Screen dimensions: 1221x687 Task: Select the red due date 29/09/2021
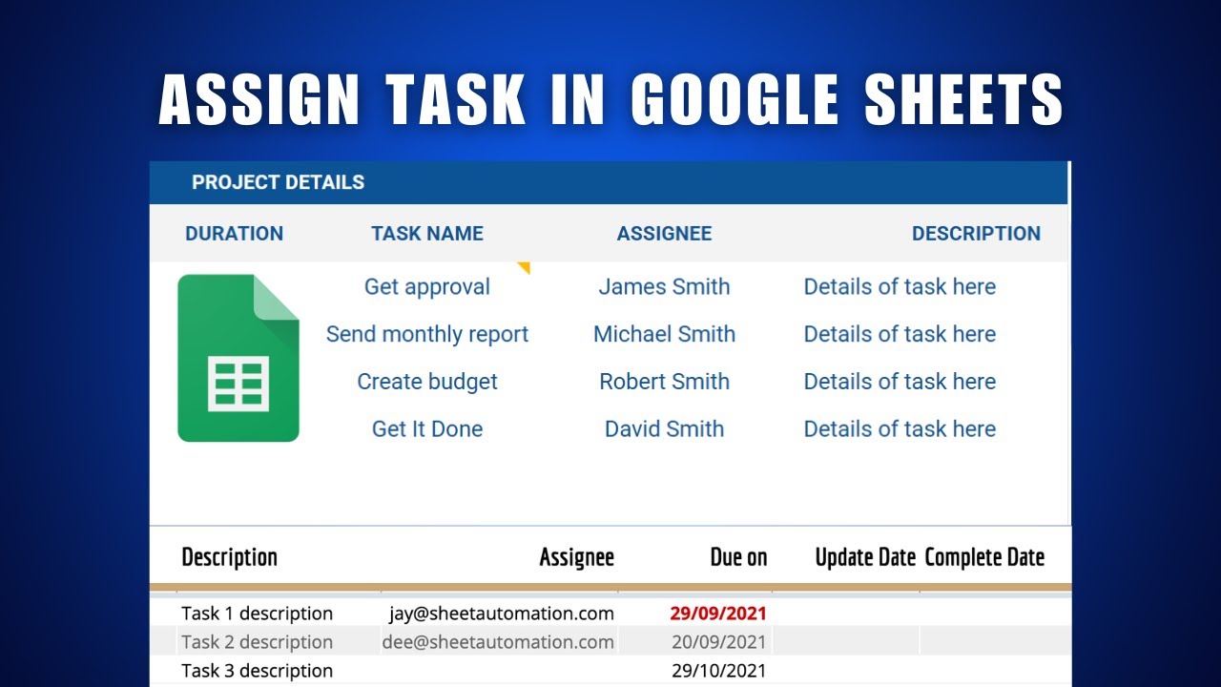(x=718, y=614)
